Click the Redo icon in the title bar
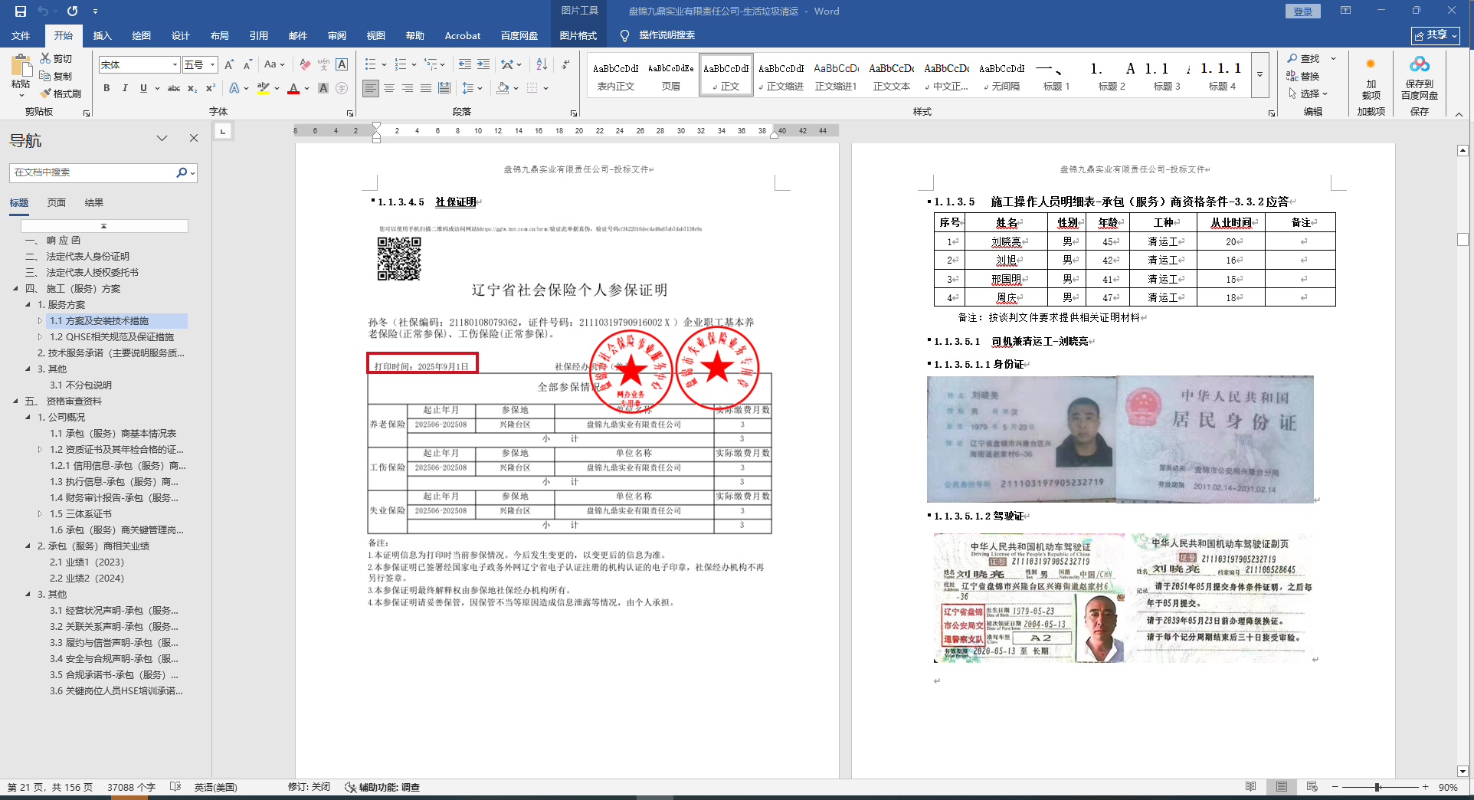The height and width of the screenshot is (800, 1474). 72,11
